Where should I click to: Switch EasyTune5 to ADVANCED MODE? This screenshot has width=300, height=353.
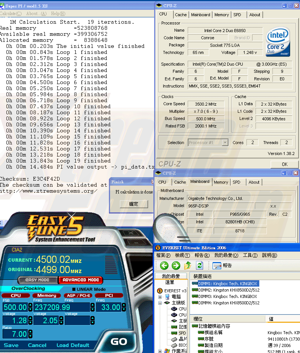point(81,280)
